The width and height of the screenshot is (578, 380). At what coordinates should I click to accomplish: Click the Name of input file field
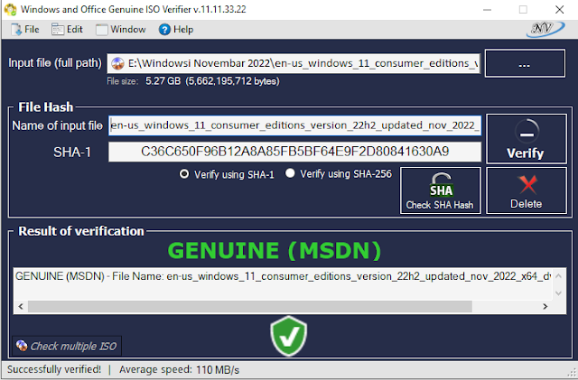pyautogui.click(x=294, y=125)
